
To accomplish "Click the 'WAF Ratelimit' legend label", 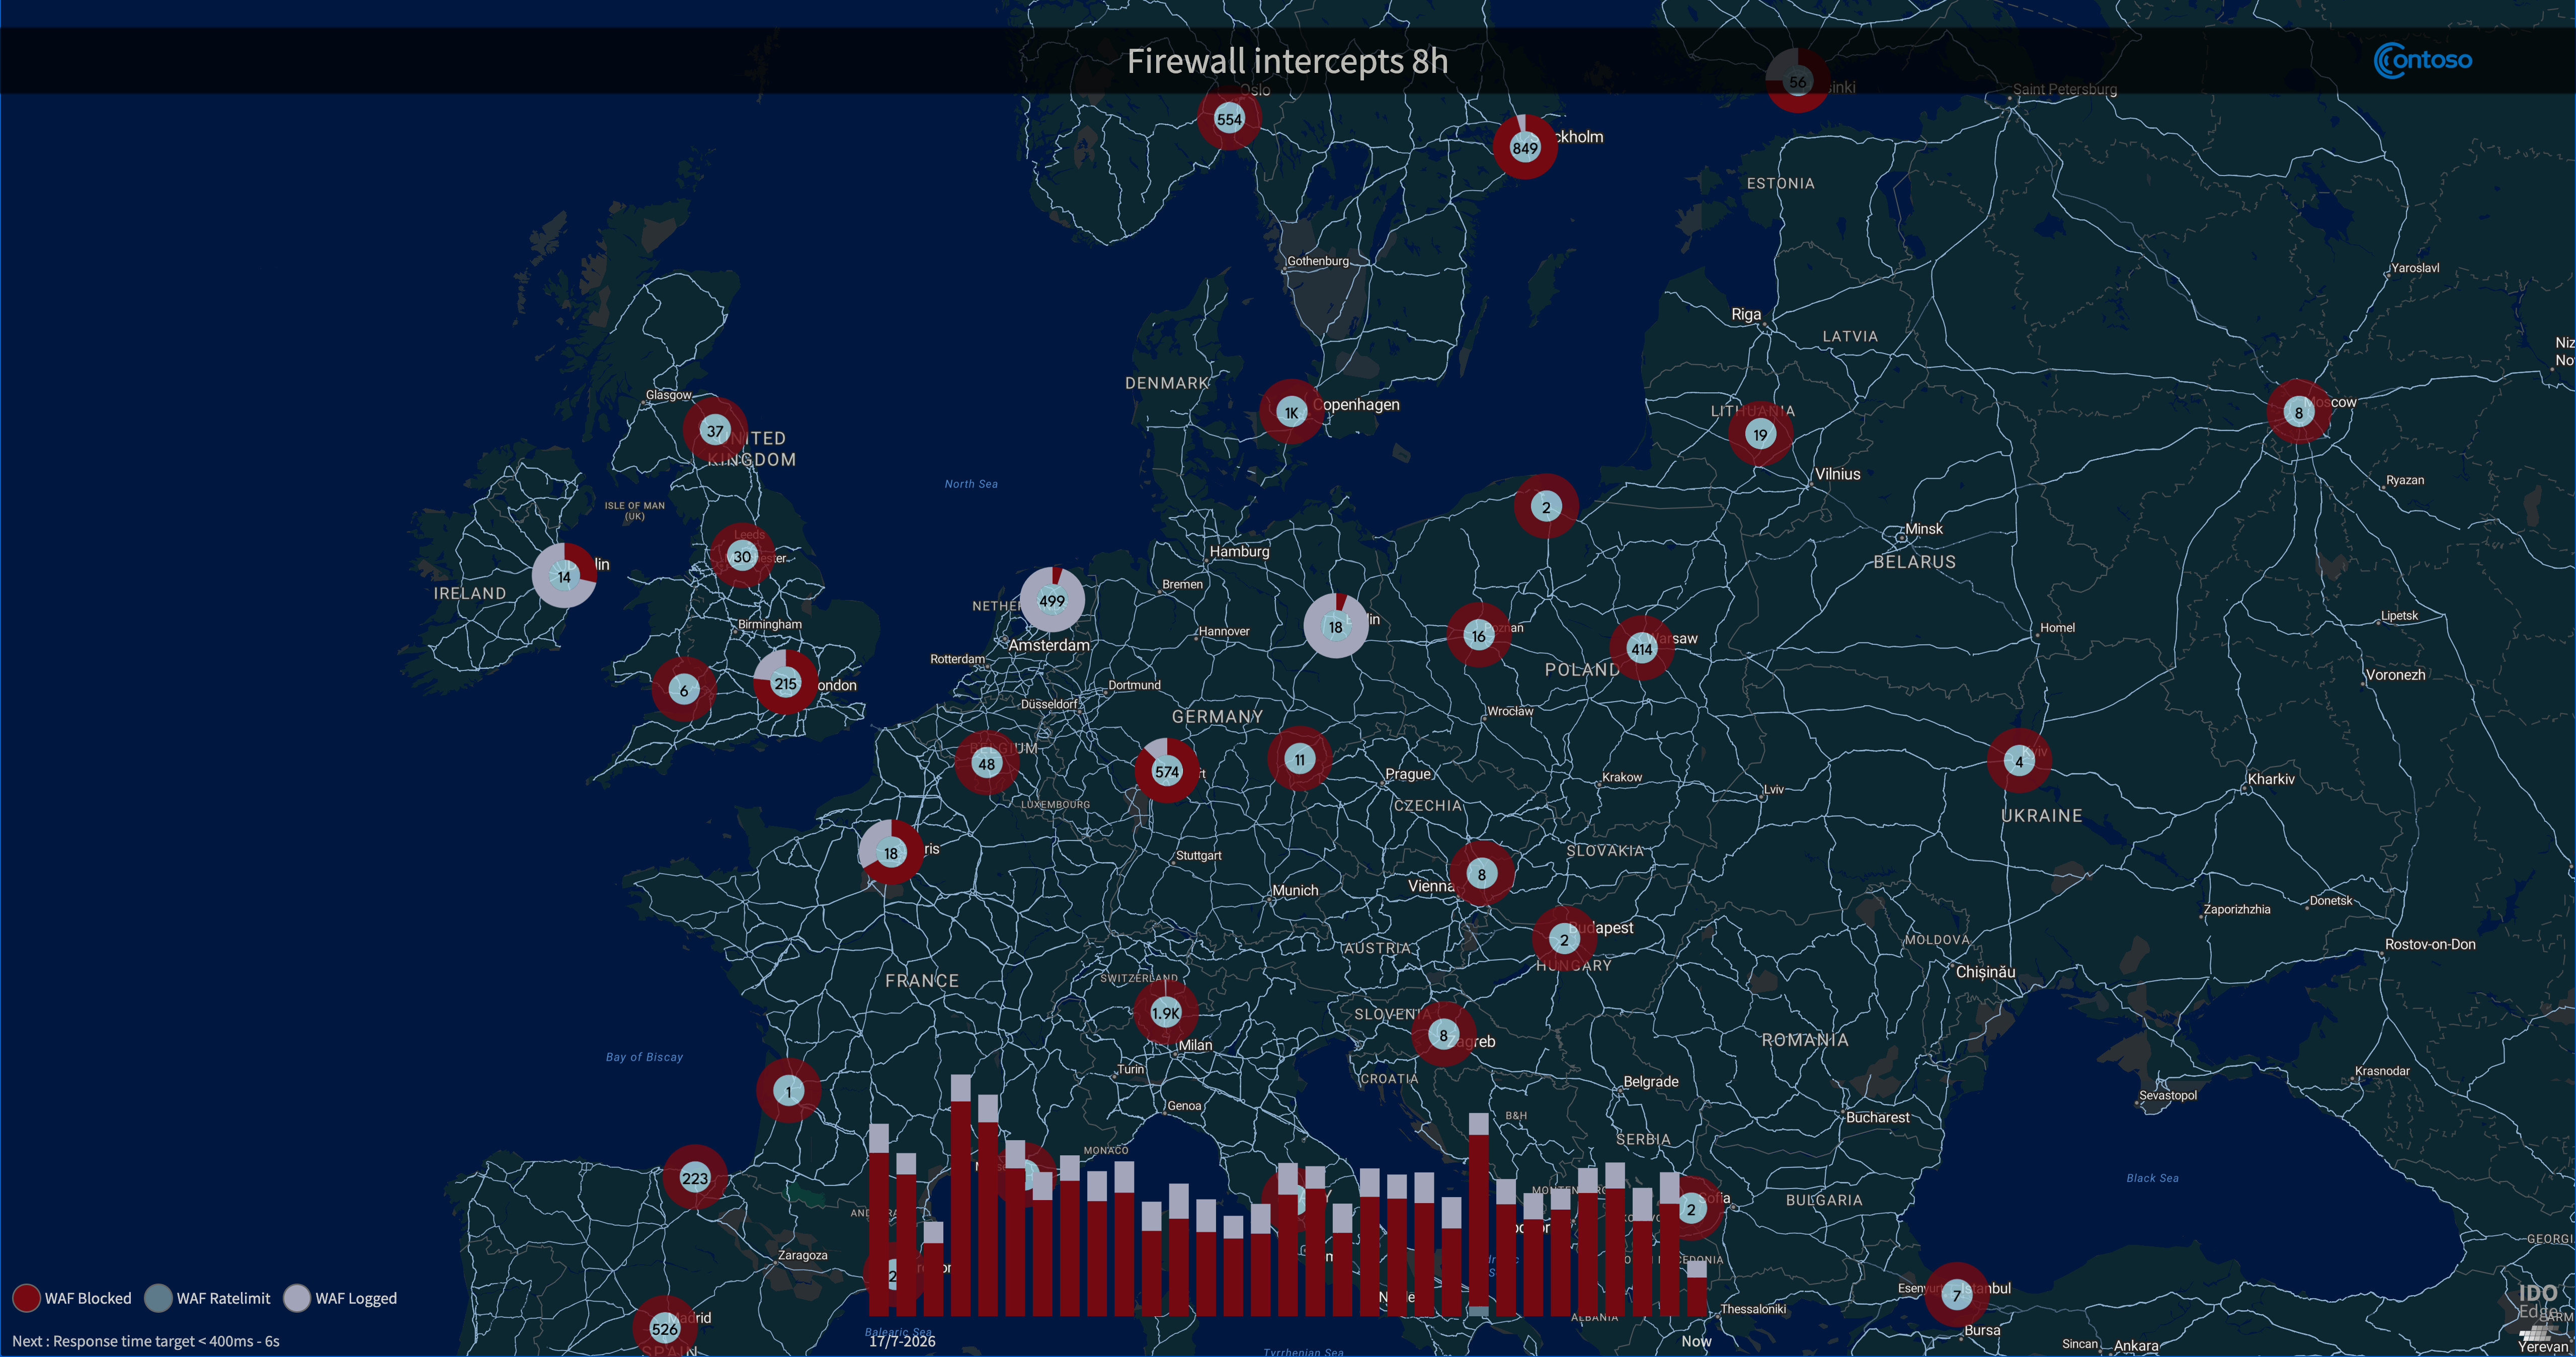I will coord(224,1298).
